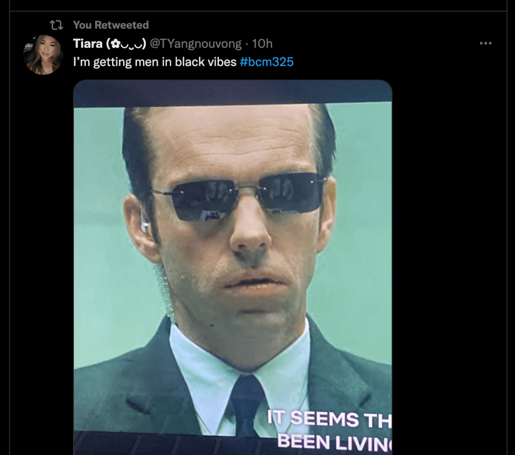
Task: Open the tweet's more options ellipsis
Action: (485, 44)
